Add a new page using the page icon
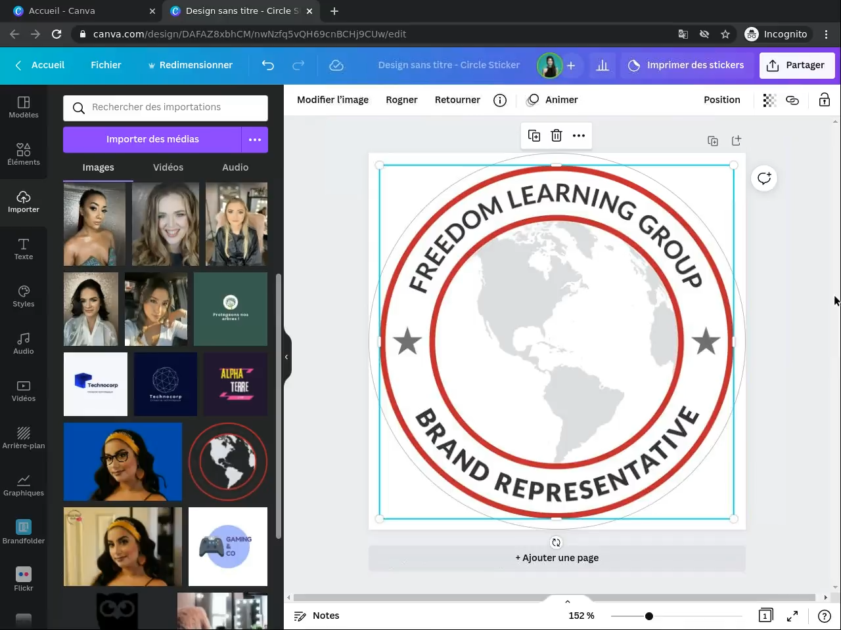841x630 pixels. 737,141
